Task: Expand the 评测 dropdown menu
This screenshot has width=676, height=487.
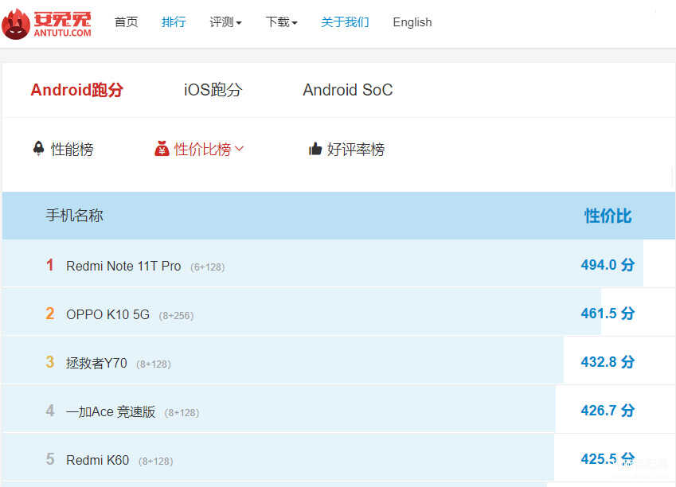Action: (225, 22)
